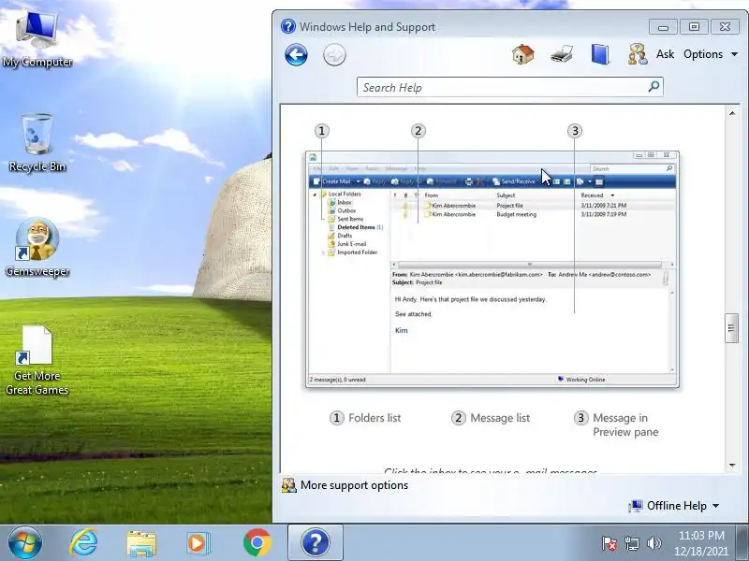Browse Help contents book icon
The image size is (749, 561).
point(600,54)
